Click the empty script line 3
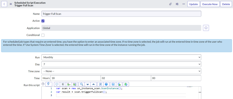Image resolution: width=233 pixels, height=99 pixels. (x=121, y=95)
